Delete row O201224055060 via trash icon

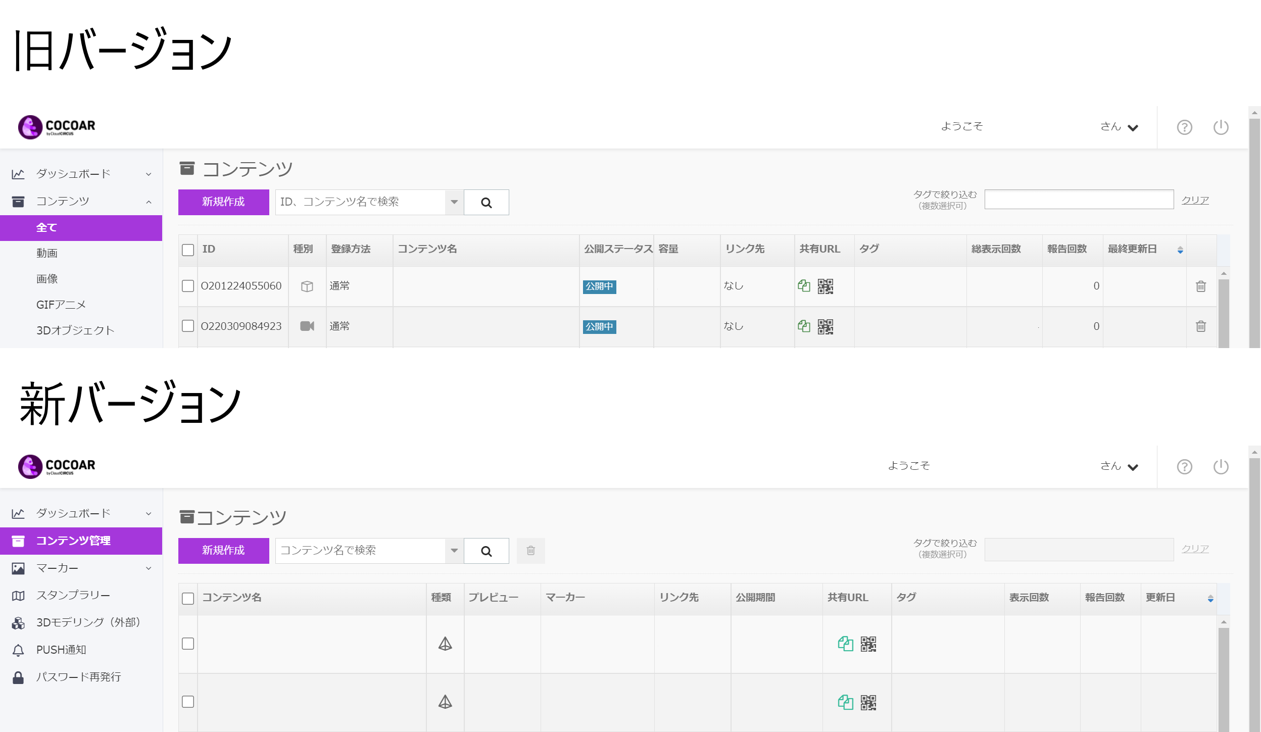pyautogui.click(x=1201, y=286)
